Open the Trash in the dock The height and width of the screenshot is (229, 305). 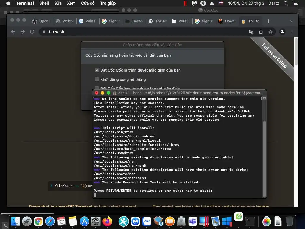(x=290, y=222)
